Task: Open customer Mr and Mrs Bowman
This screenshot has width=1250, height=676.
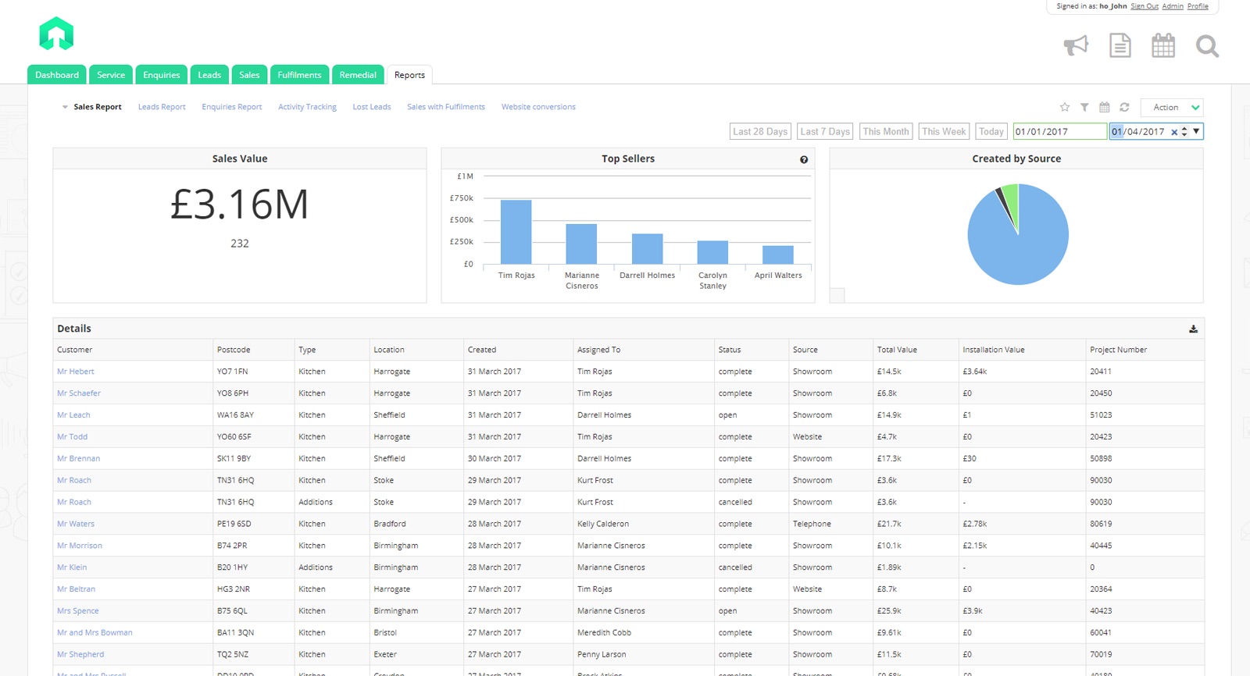Action: [x=95, y=633]
